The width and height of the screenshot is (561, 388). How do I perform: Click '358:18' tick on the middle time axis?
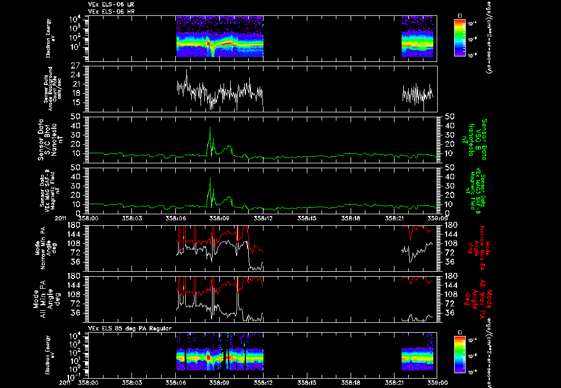pos(350,218)
